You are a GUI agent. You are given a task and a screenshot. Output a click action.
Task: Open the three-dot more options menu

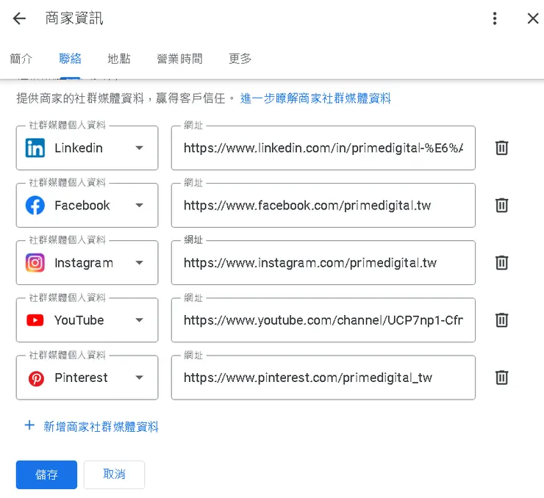tap(495, 18)
